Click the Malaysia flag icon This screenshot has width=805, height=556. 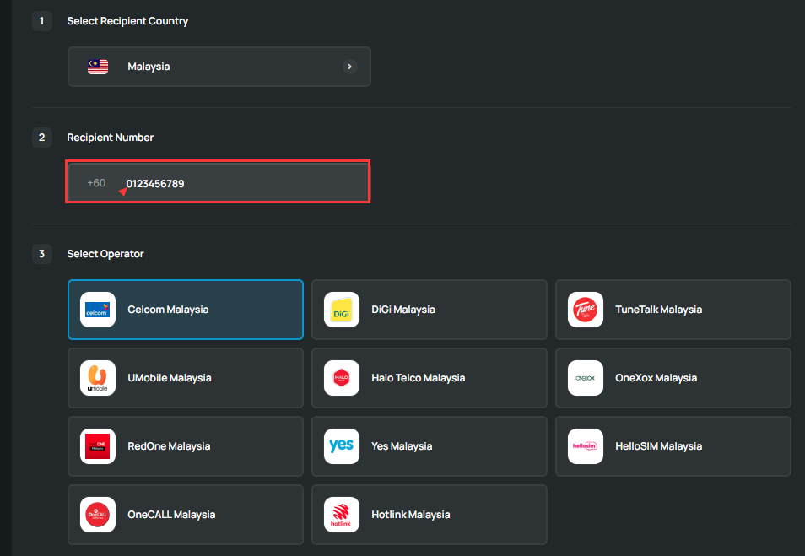(x=98, y=67)
